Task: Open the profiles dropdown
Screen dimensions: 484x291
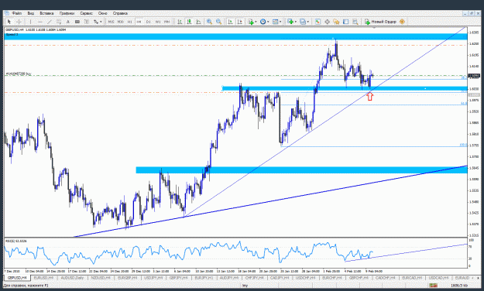Action: [x=304, y=22]
